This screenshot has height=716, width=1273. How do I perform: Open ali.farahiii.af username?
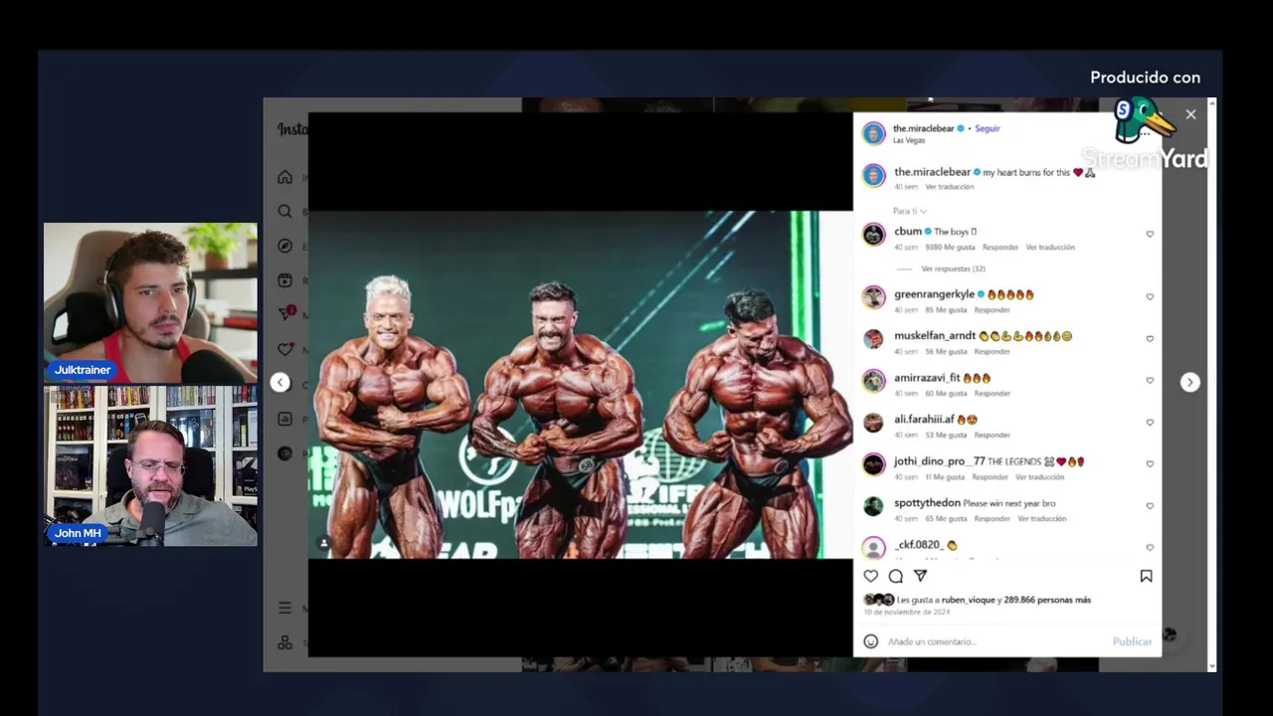click(924, 420)
